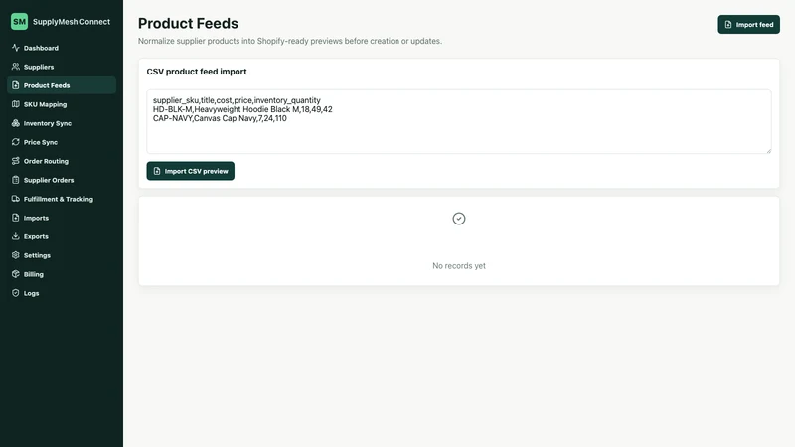Open Price Sync page

pos(62,142)
